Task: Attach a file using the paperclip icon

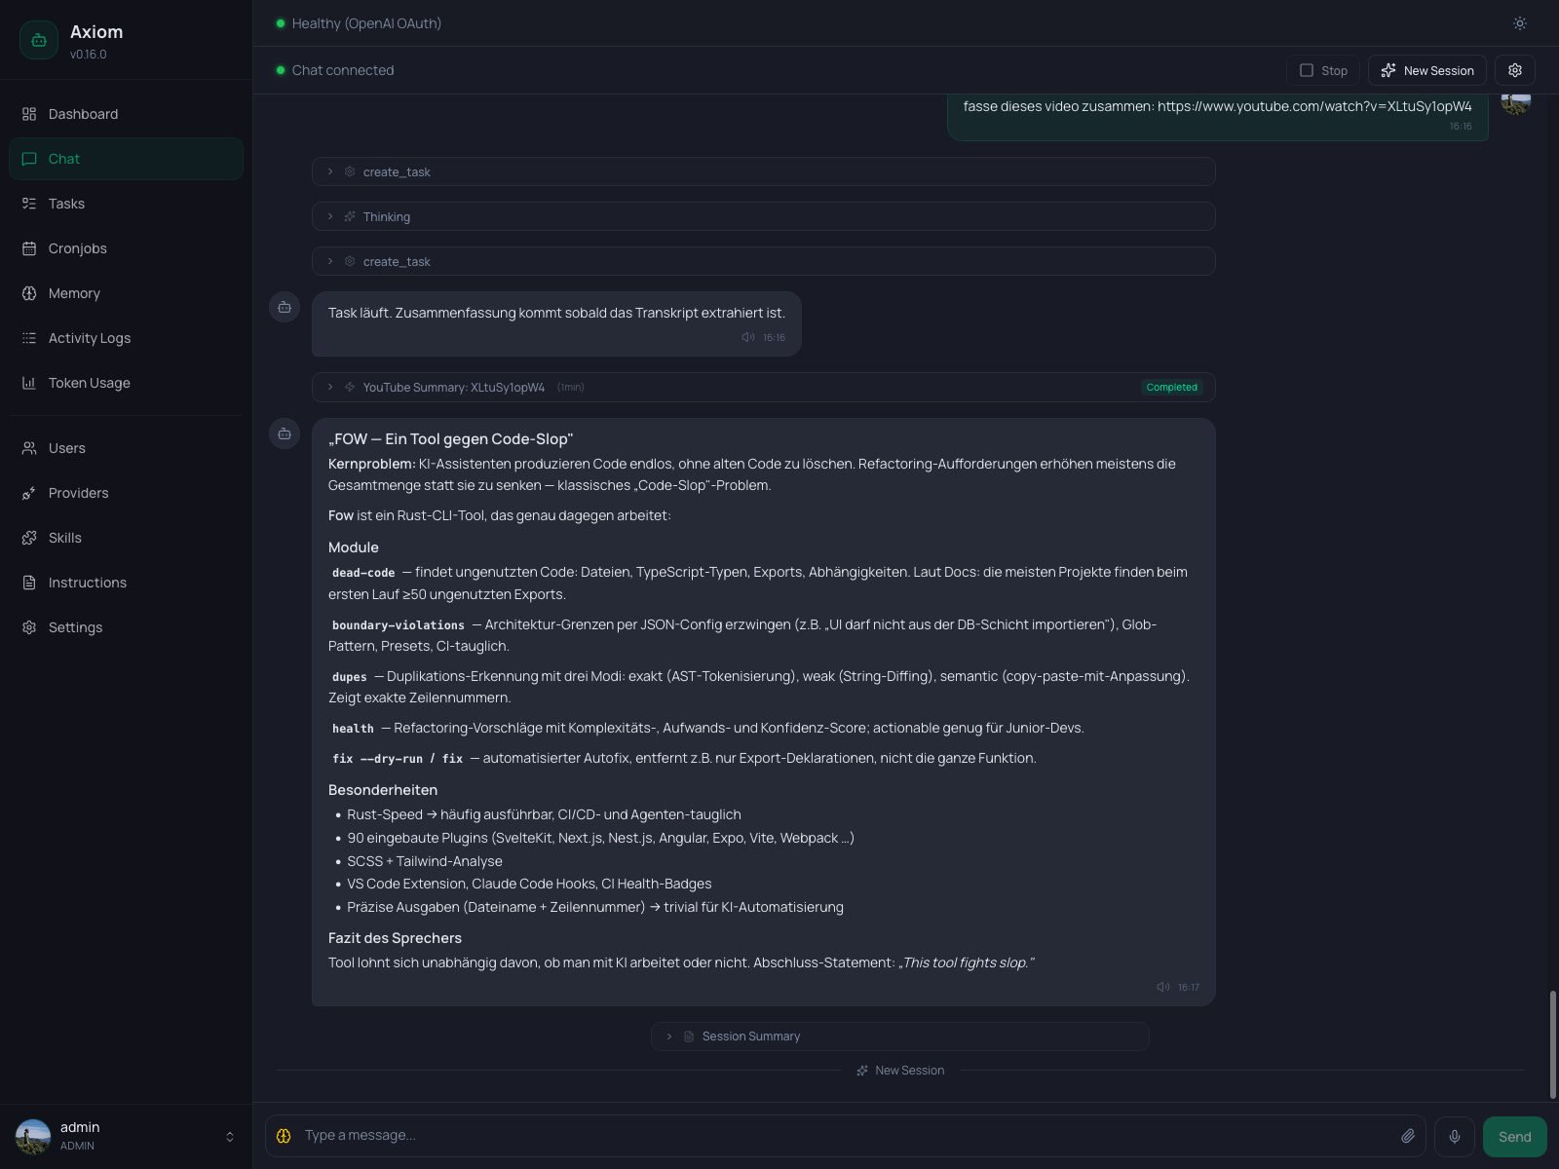Action: coord(1408,1136)
